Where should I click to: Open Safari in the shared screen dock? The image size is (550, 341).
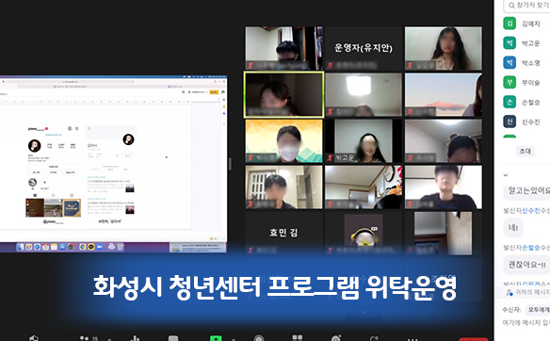[x=37, y=247]
